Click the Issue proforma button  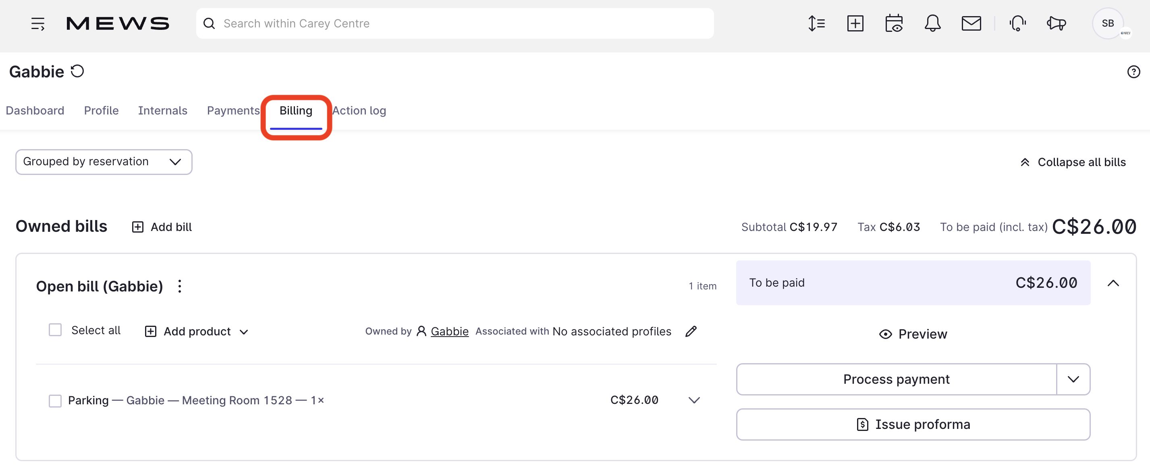913,424
